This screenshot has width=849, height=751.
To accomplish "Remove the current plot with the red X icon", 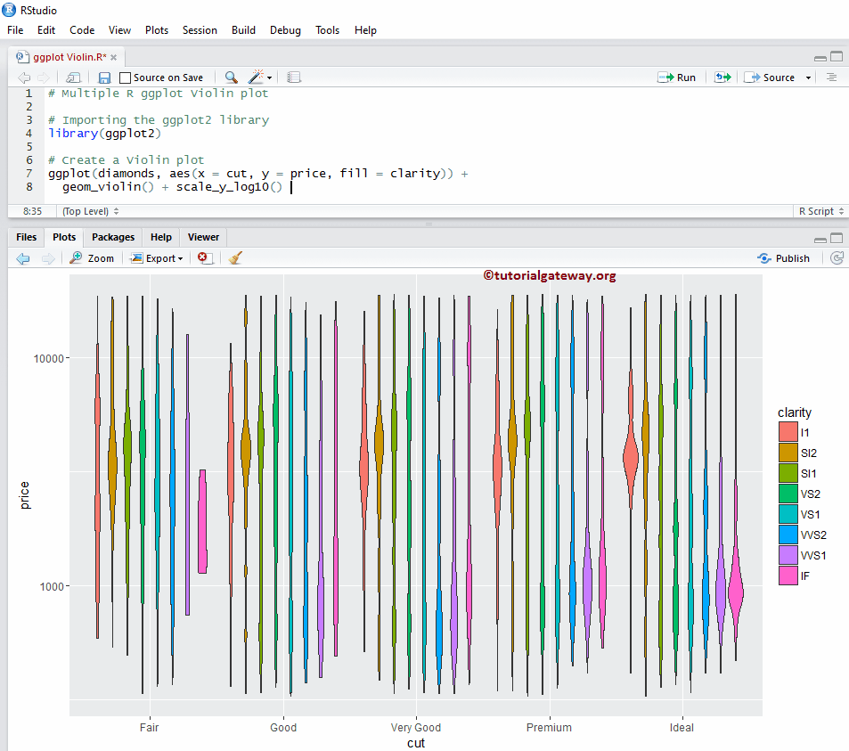I will [204, 257].
